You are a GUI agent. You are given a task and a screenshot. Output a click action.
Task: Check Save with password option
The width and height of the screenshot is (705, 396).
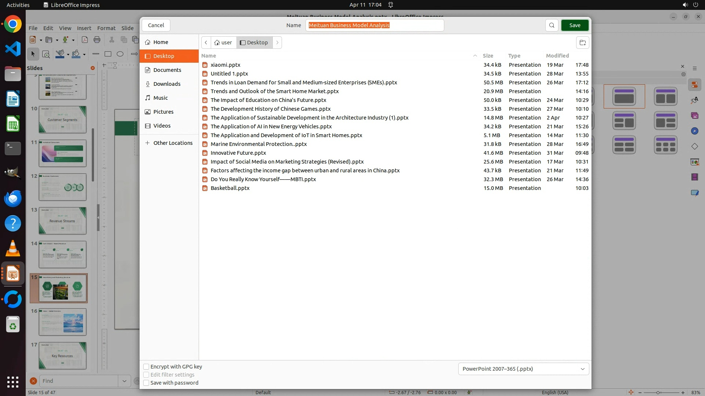click(146, 383)
